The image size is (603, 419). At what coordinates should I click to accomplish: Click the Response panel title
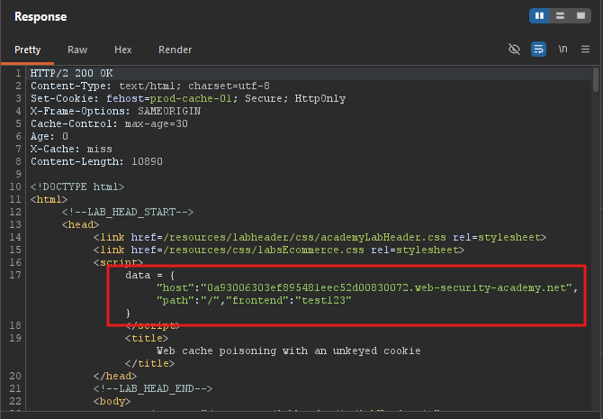(x=40, y=16)
